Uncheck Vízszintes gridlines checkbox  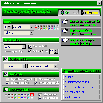coord(40,95)
